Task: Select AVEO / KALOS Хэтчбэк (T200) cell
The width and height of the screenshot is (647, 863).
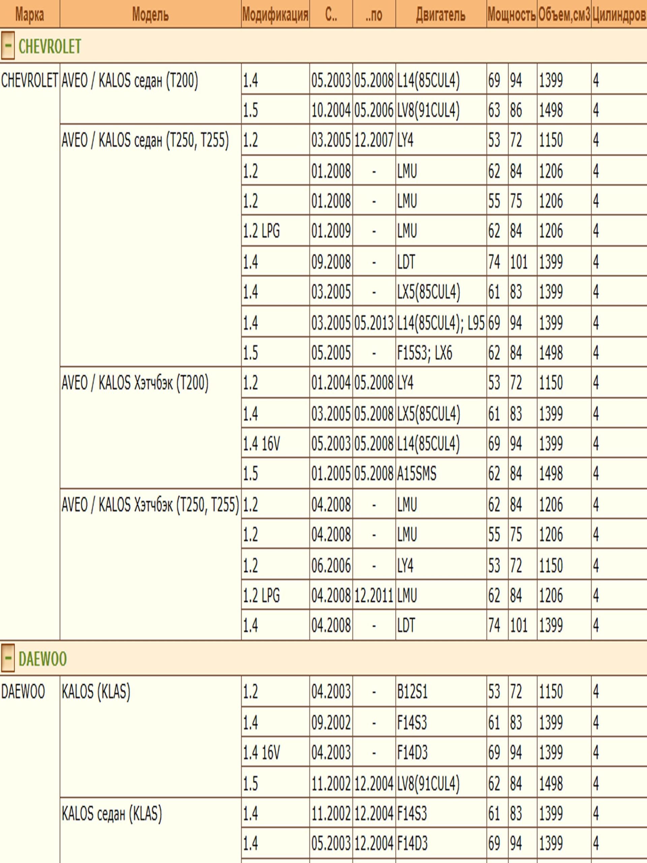Action: tap(135, 383)
